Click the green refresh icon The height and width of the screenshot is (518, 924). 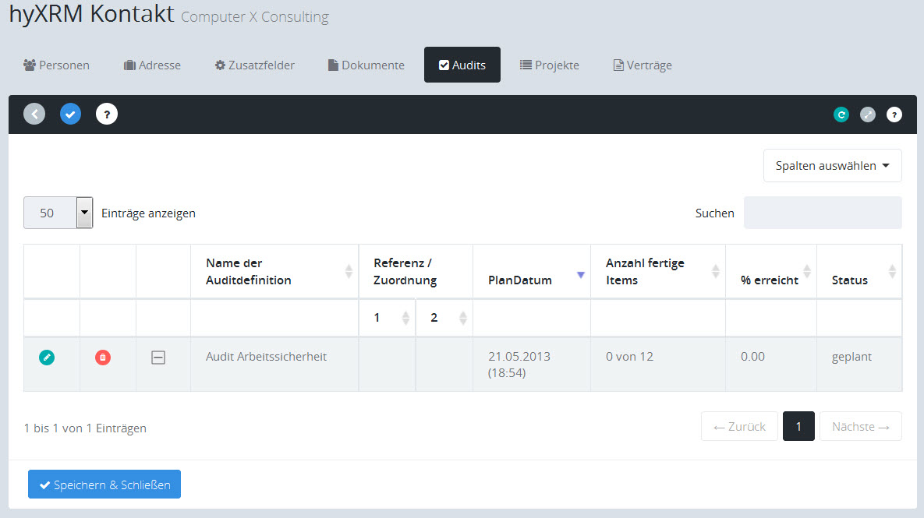(841, 115)
